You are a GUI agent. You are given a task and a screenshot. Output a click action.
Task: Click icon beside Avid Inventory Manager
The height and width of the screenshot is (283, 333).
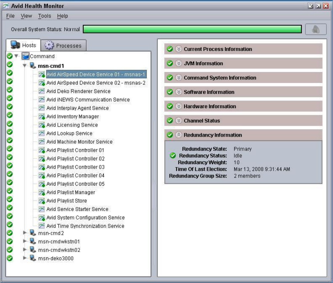pyautogui.click(x=42, y=116)
